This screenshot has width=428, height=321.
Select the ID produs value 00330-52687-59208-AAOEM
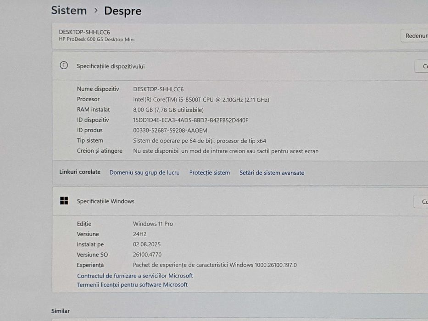170,131
